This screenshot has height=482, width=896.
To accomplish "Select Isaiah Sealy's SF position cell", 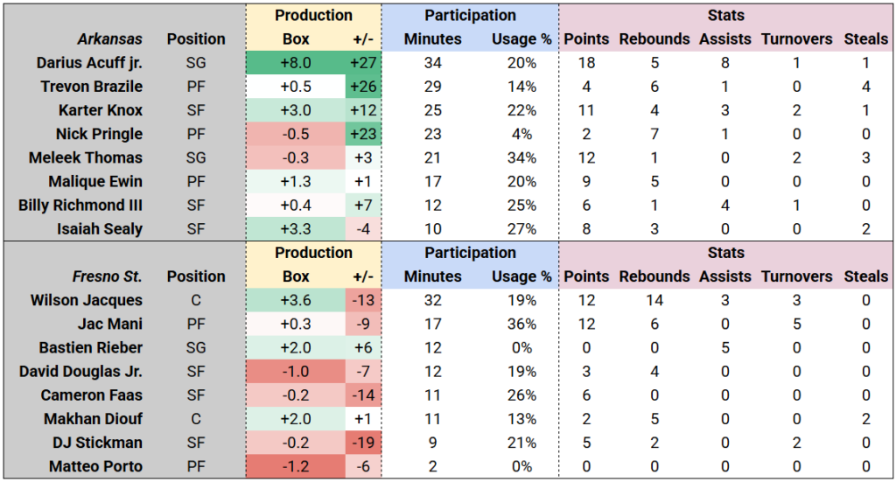I will (x=196, y=229).
